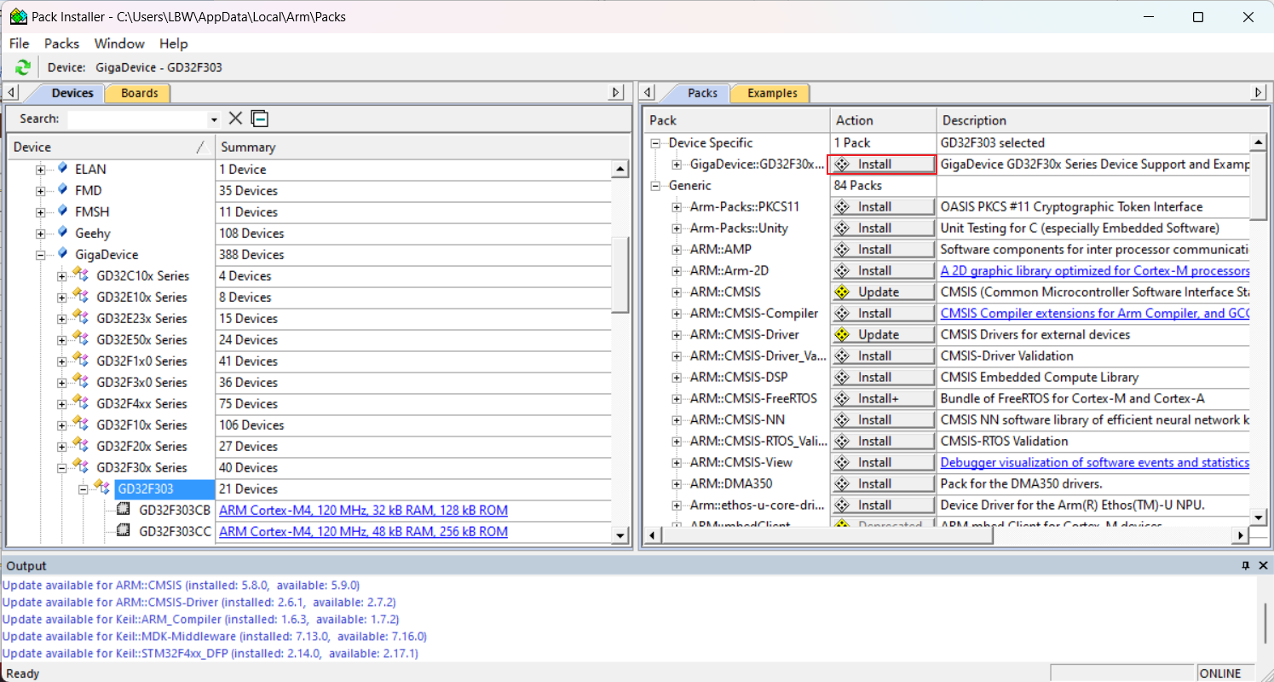
Task: Click the left-pane scroll tabs left arrow
Action: pos(12,93)
